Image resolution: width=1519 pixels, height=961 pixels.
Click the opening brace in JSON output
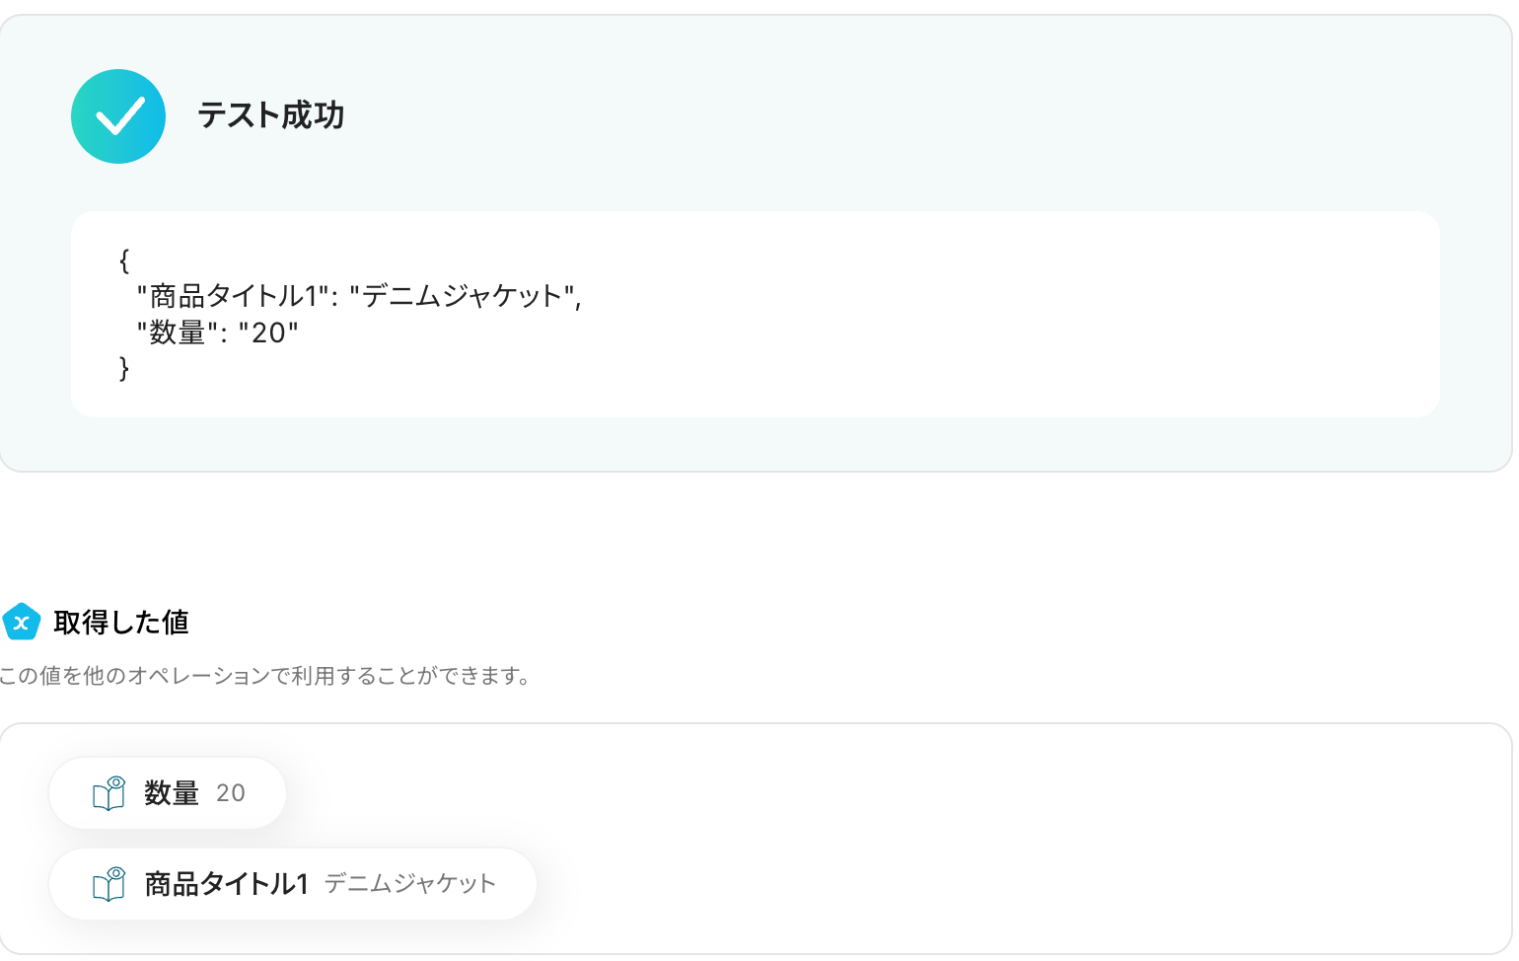click(124, 260)
